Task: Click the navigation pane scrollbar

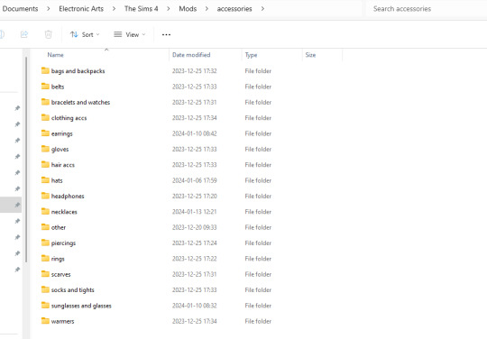Action: (26, 160)
